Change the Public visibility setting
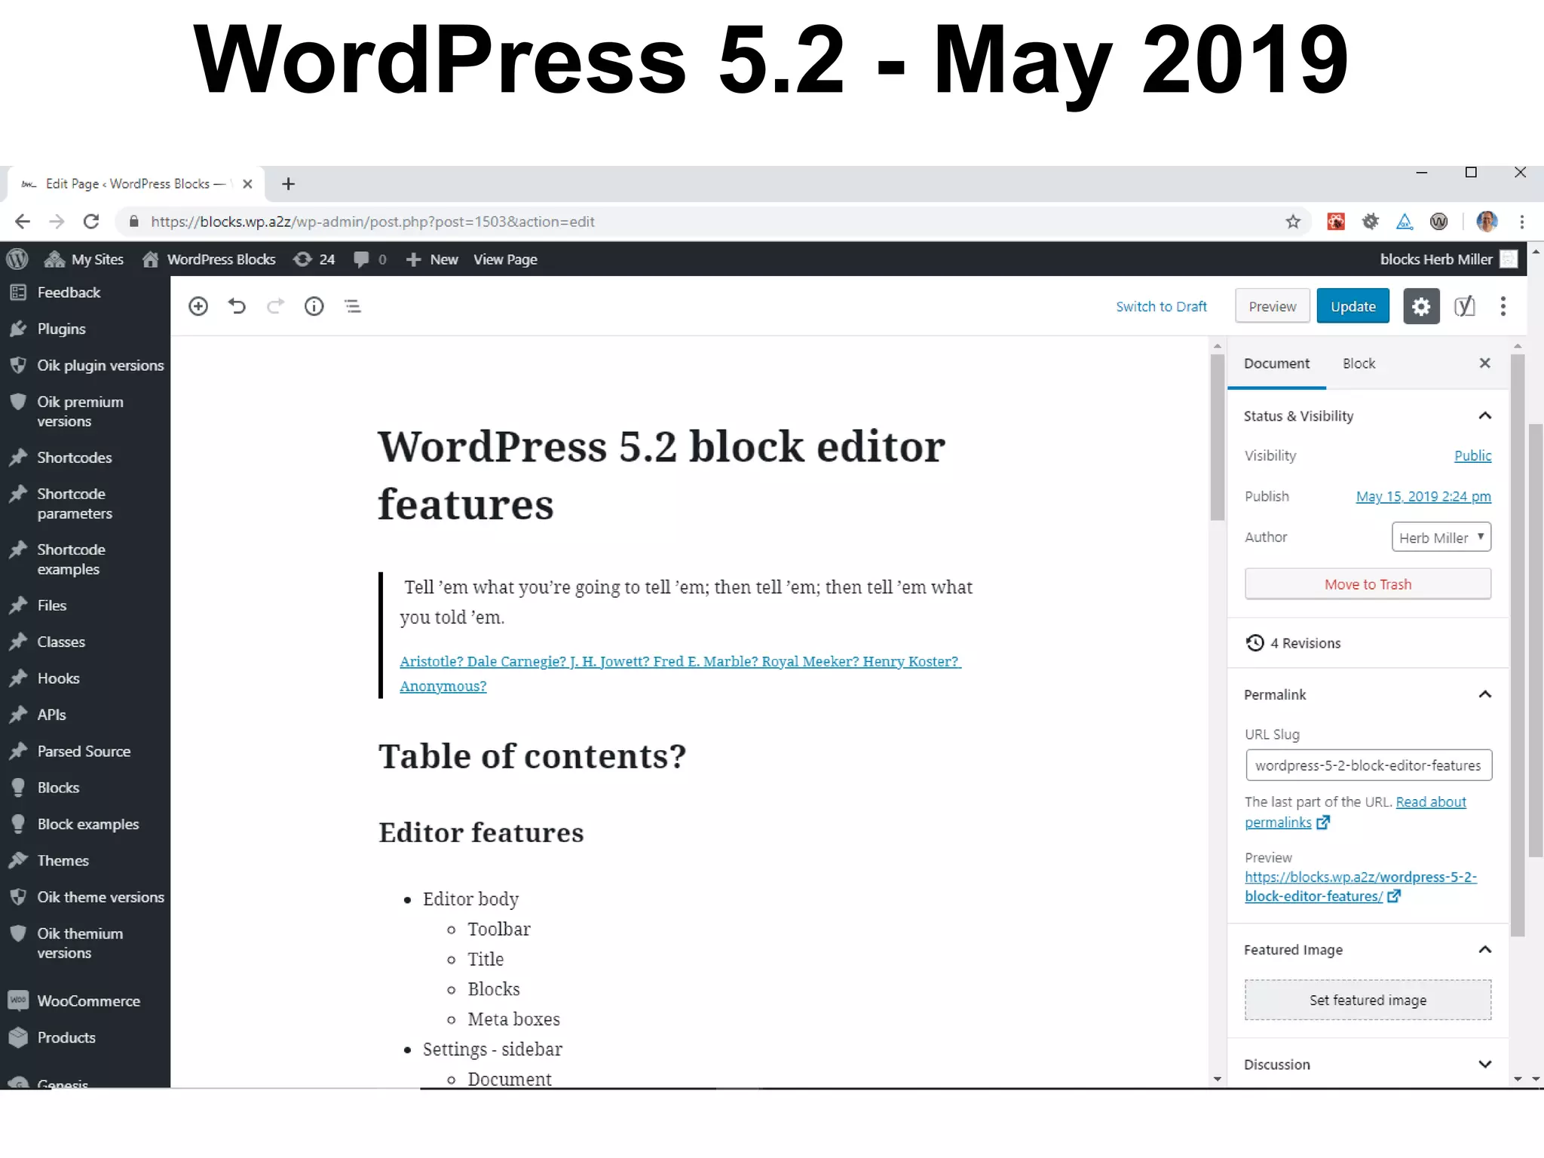Viewport: 1544px width, 1158px height. 1472,455
